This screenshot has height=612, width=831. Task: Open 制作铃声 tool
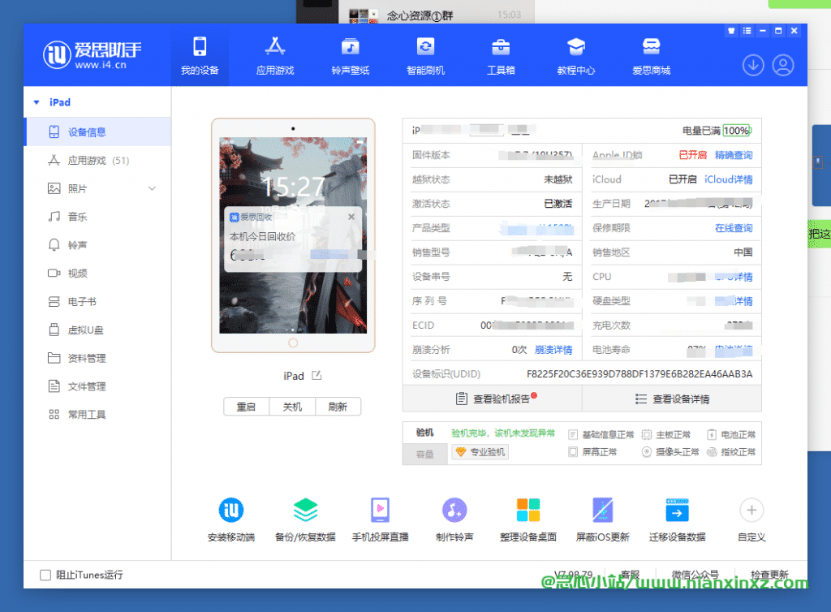click(454, 519)
